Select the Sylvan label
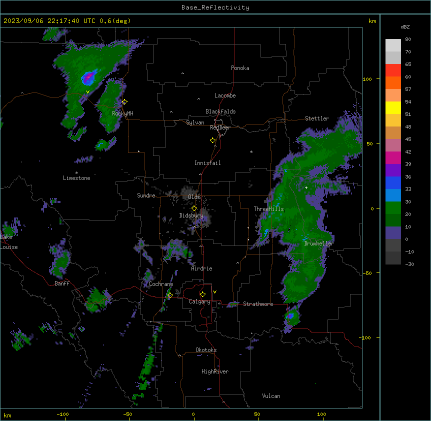Viewport: 431px width, 421px height. coord(195,122)
